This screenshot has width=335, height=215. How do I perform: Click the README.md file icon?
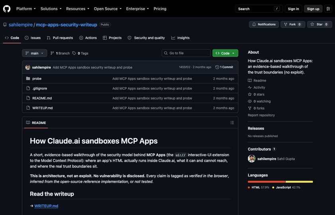(x=28, y=98)
